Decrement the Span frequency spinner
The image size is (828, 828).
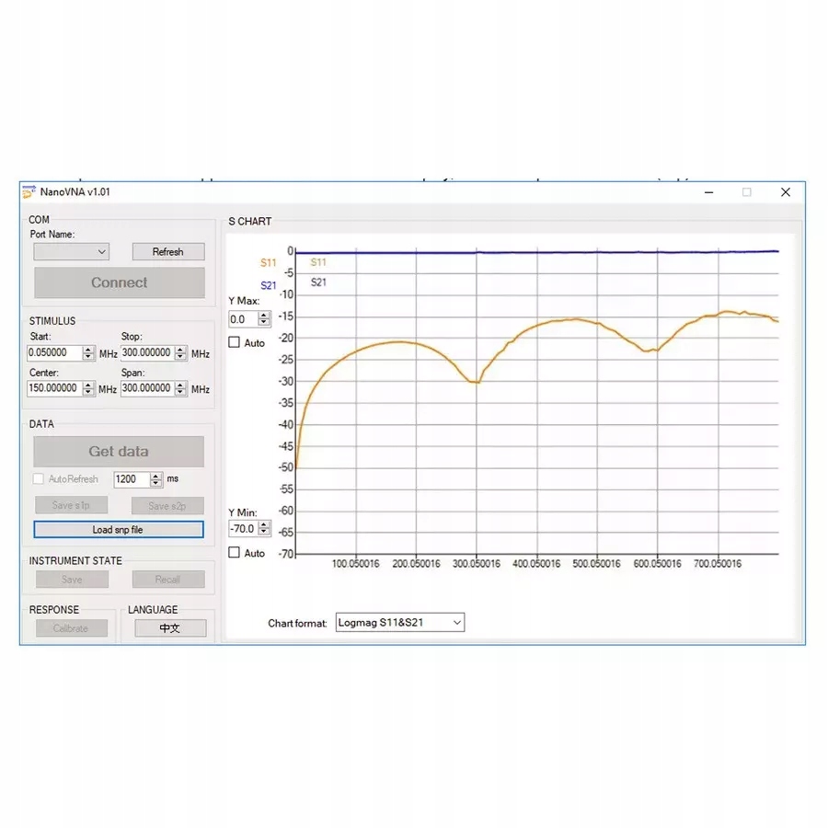point(180,392)
